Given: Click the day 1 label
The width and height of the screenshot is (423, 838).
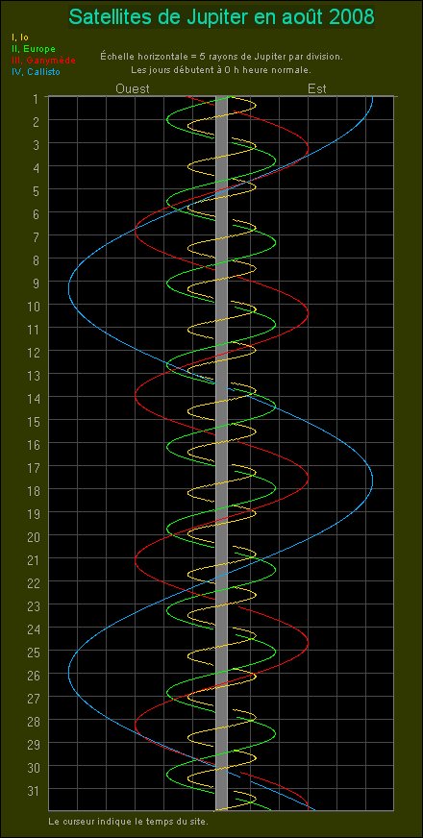Looking at the screenshot, I should pos(36,99).
